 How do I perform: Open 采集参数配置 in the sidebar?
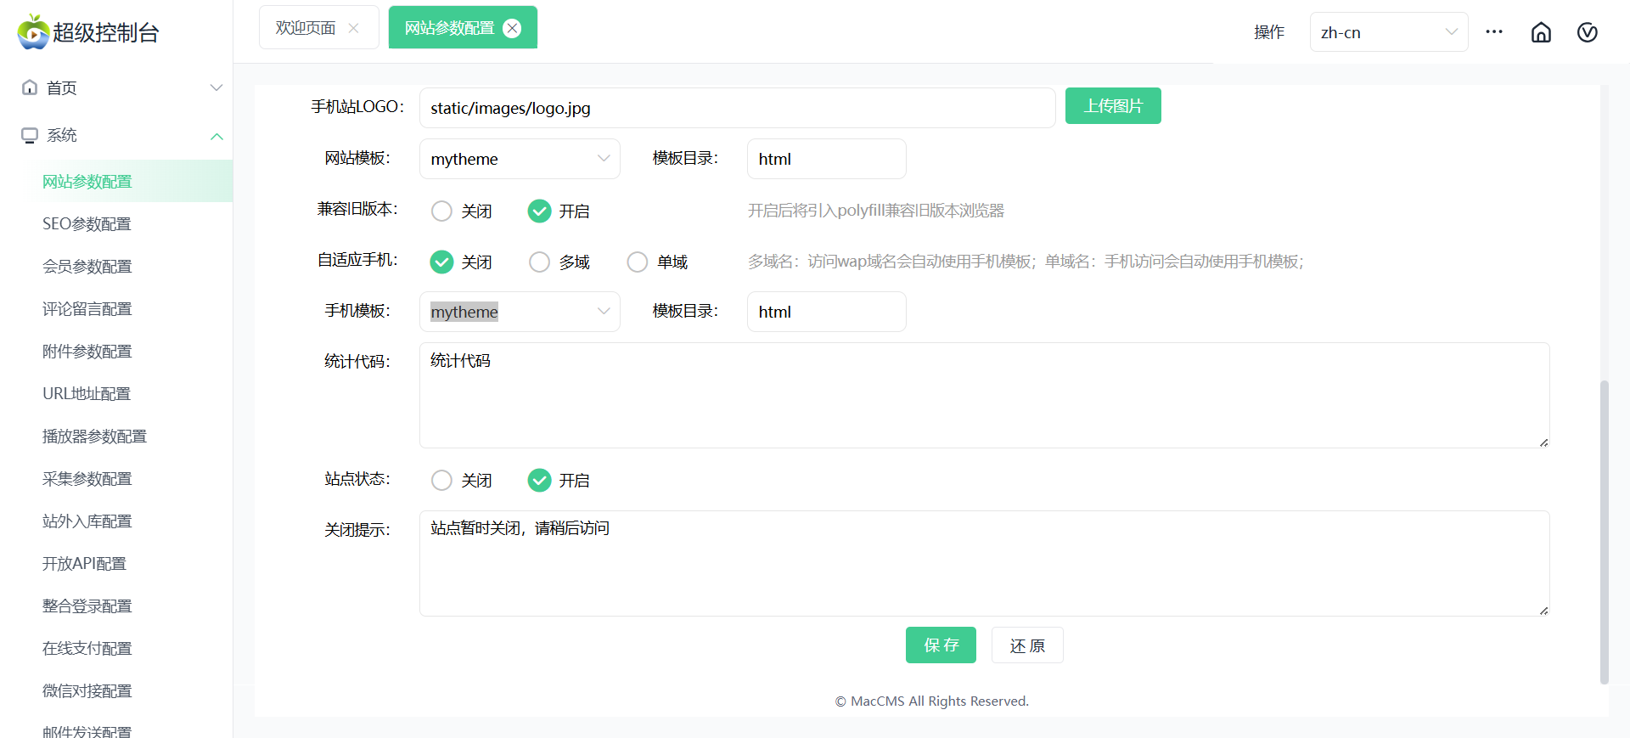coord(116,478)
